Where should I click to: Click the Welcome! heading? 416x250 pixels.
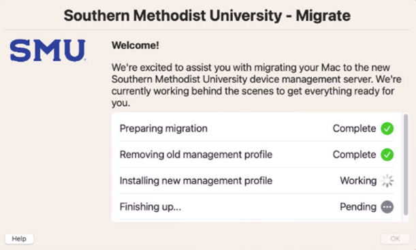[x=135, y=46]
